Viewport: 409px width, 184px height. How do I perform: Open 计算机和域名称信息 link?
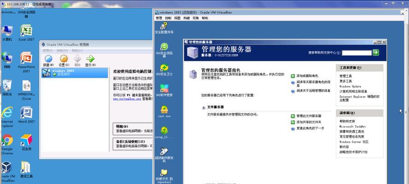(x=353, y=92)
